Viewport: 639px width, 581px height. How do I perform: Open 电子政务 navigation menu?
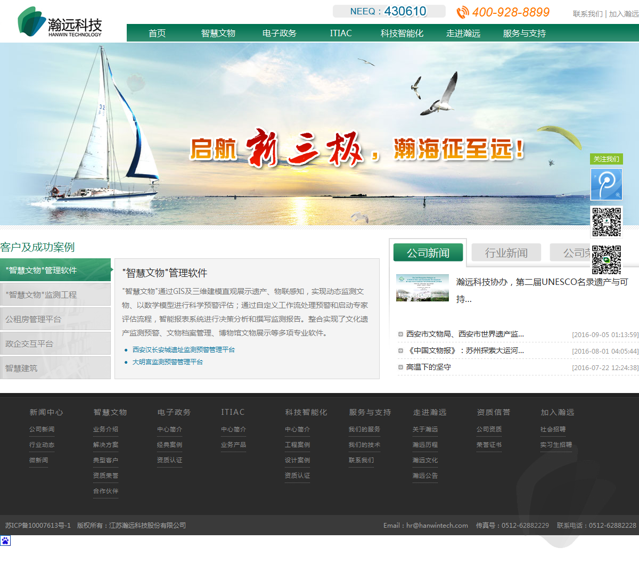click(280, 33)
